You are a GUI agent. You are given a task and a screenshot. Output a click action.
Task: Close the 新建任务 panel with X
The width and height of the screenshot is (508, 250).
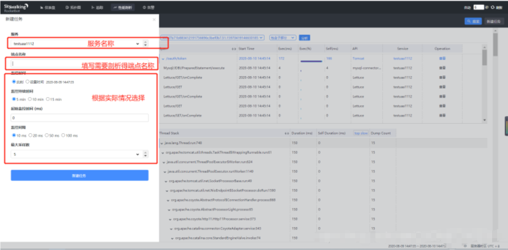pos(154,20)
